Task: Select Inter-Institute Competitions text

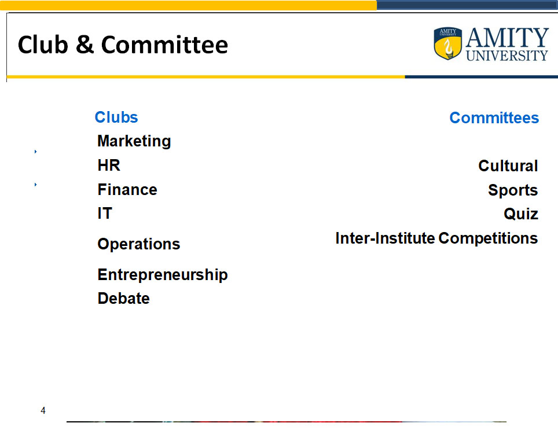Action: (x=436, y=238)
